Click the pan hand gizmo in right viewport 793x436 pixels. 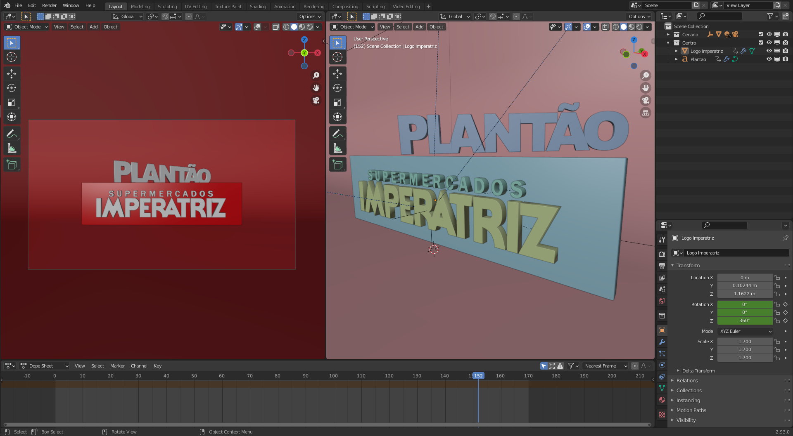point(645,88)
